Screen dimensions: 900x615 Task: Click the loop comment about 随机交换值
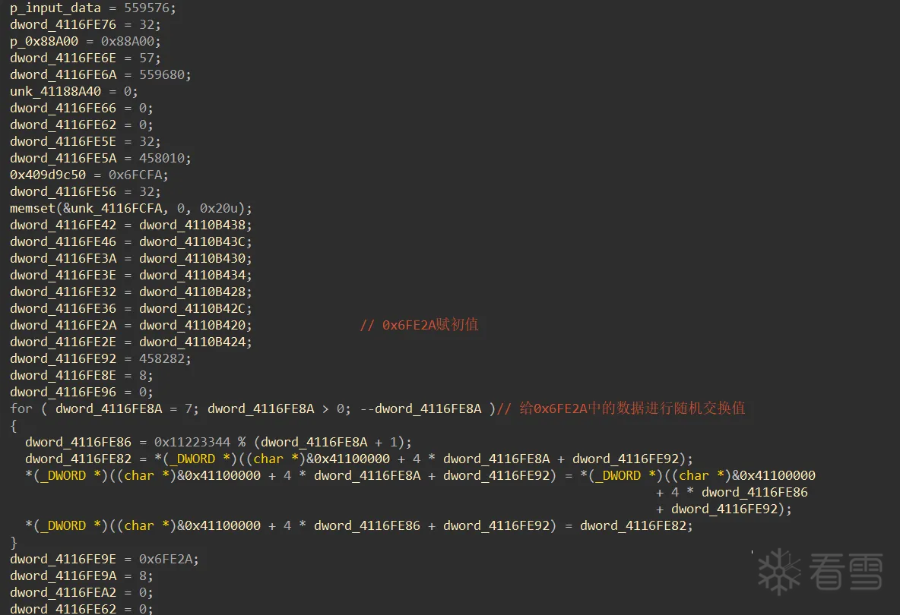(x=621, y=408)
